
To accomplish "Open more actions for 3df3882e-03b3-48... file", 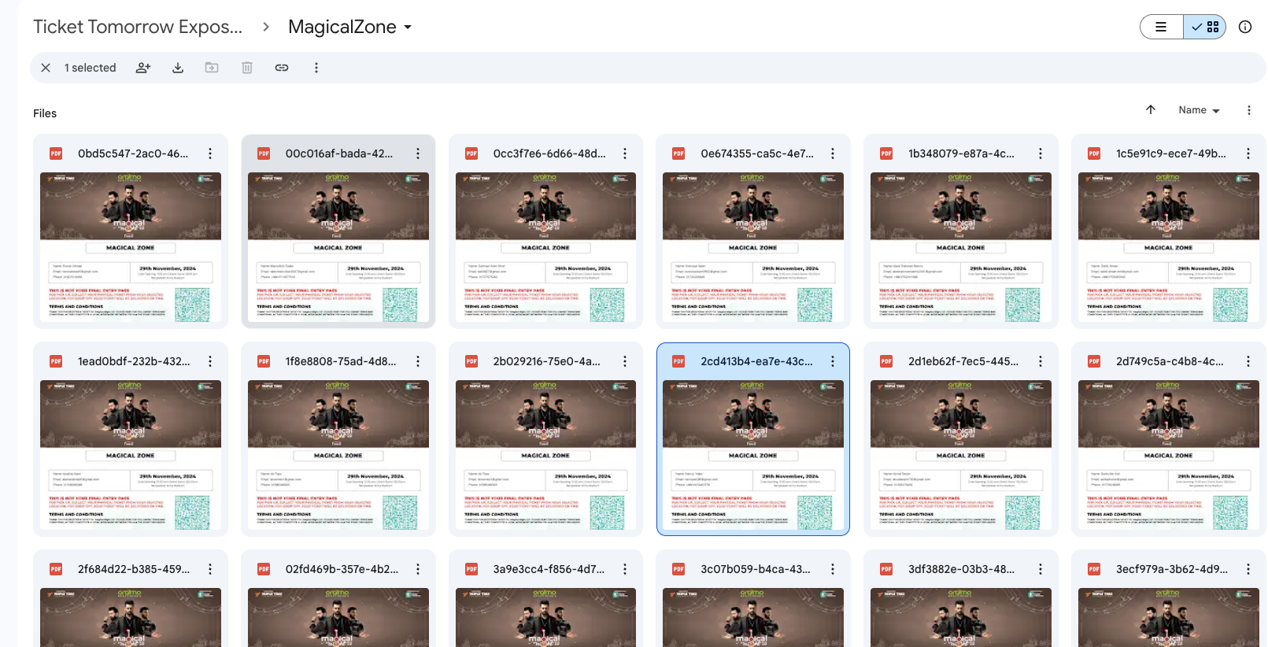I will (x=1041, y=569).
